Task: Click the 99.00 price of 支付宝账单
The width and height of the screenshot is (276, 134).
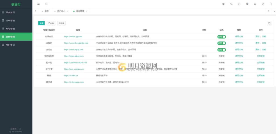Action: coord(204,56)
